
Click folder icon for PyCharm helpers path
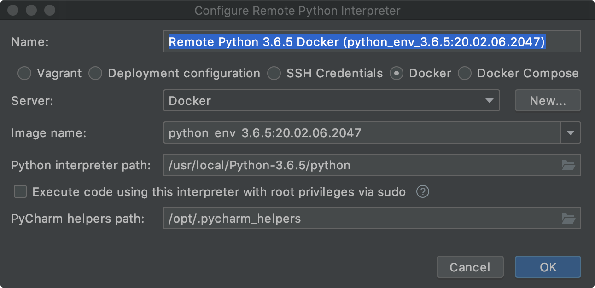coord(569,219)
